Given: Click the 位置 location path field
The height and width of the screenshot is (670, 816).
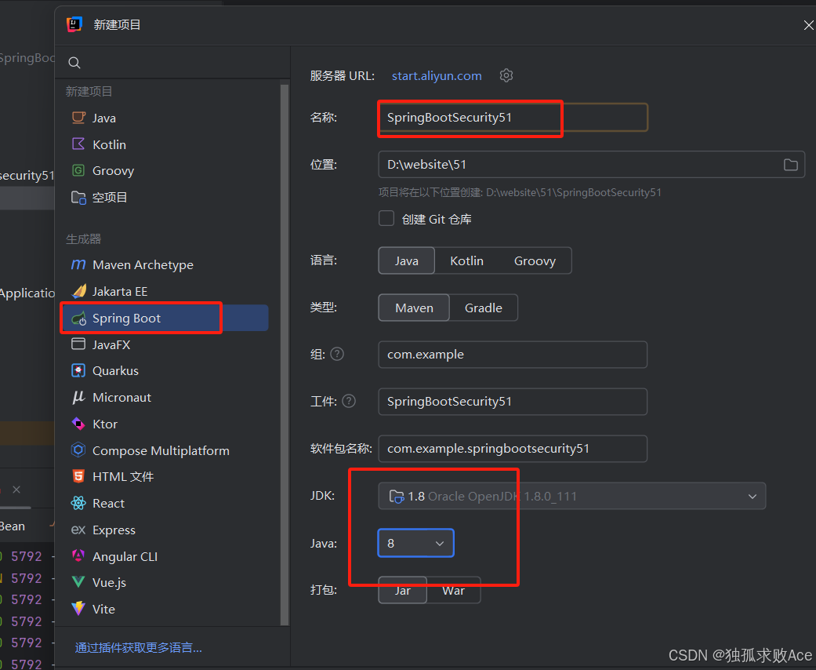Looking at the screenshot, I should tap(591, 165).
